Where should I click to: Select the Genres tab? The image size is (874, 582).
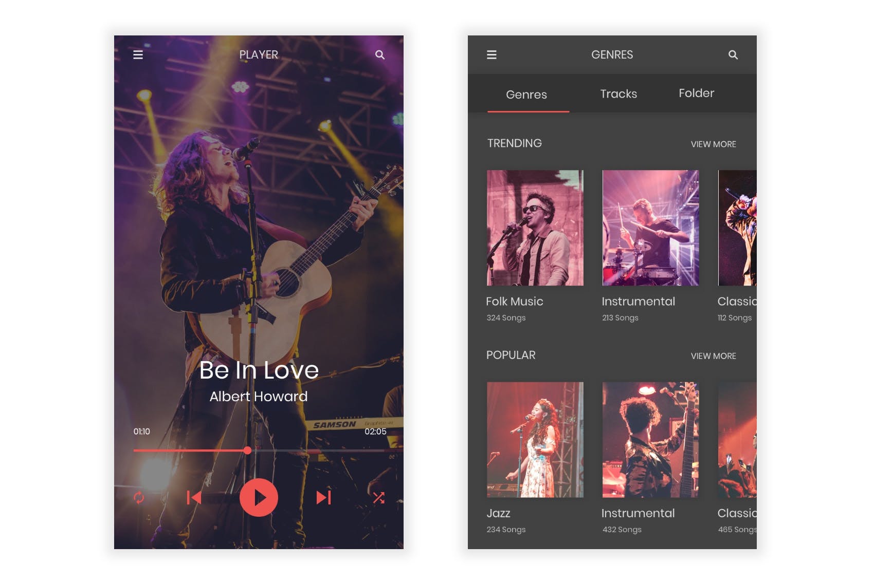tap(527, 95)
